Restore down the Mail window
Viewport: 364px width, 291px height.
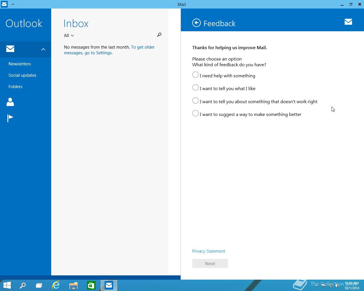point(351,4)
